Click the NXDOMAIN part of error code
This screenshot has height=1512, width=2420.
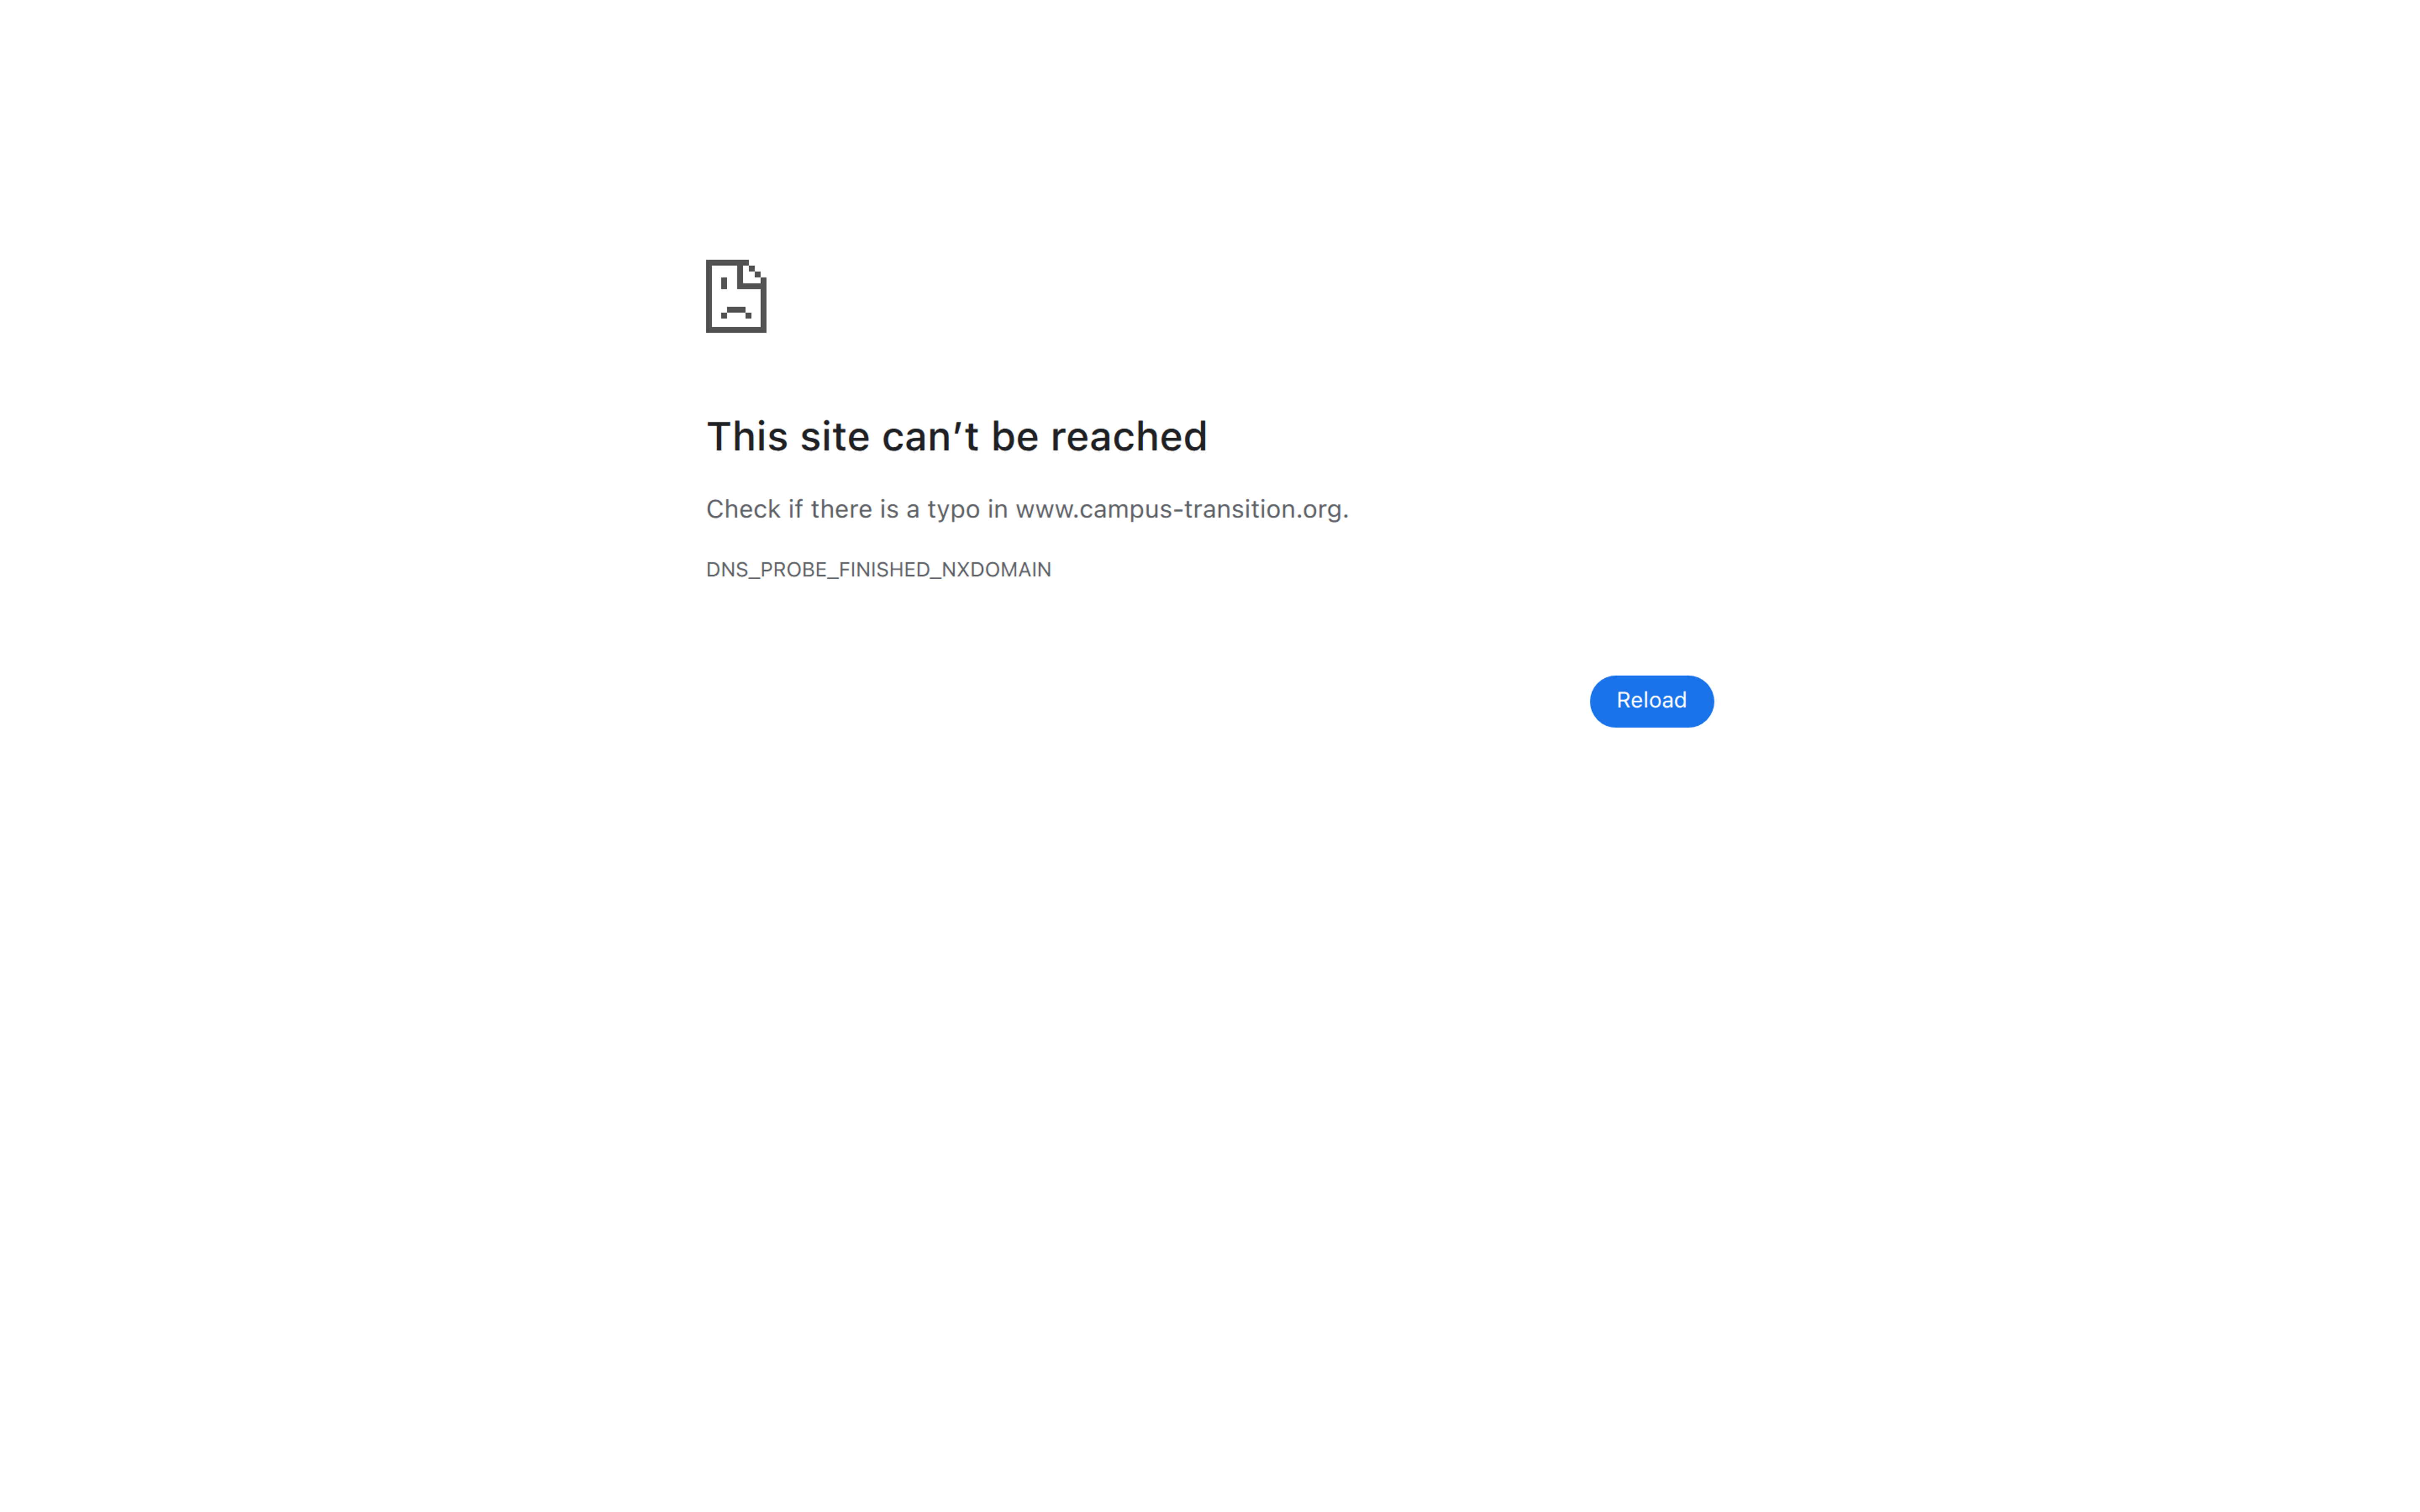pos(996,570)
